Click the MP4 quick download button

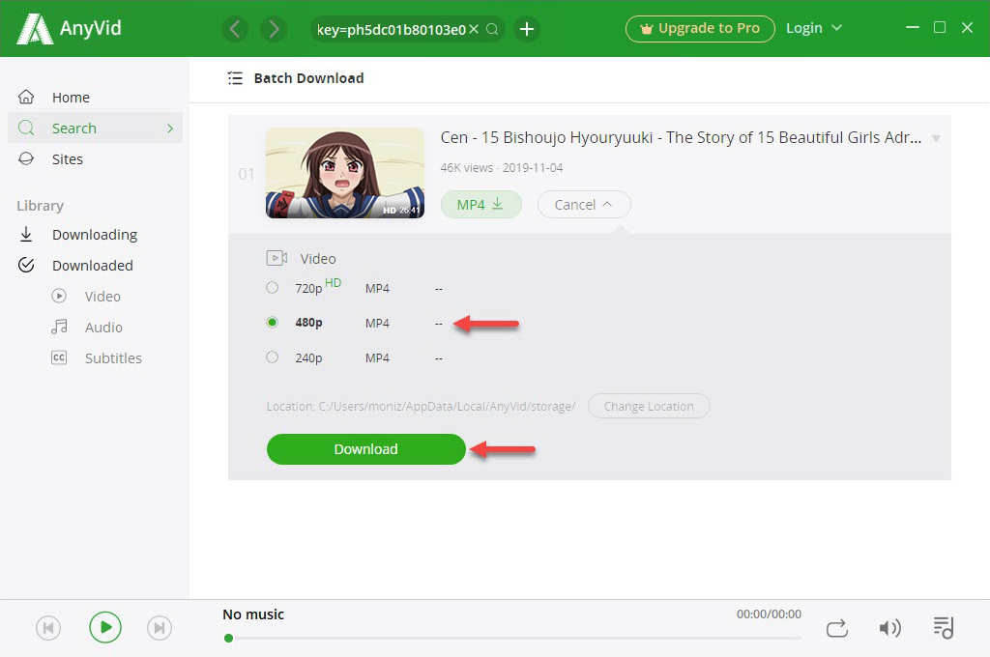coord(481,205)
